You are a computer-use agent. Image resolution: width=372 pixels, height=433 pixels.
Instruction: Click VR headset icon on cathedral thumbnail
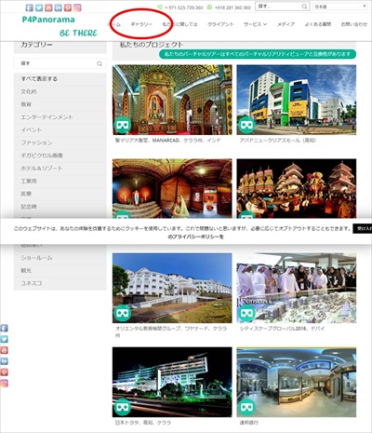point(122,125)
